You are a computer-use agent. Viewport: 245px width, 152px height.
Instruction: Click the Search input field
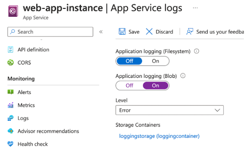click(50, 32)
